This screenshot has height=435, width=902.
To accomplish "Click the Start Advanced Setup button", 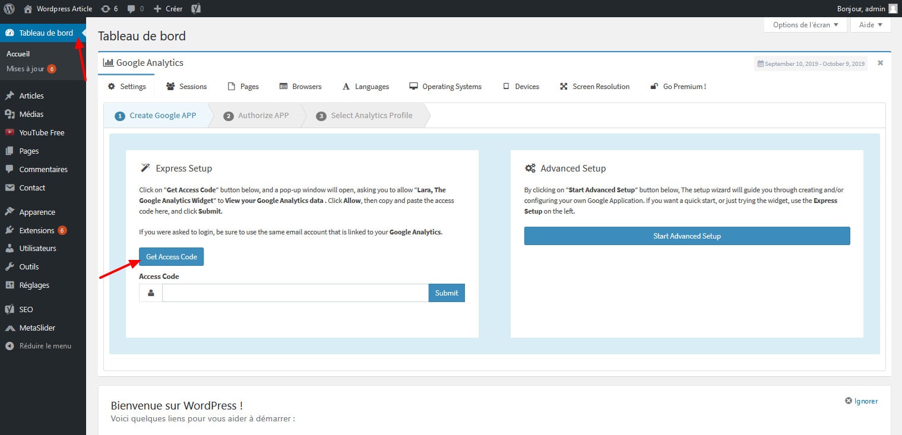I will point(687,236).
